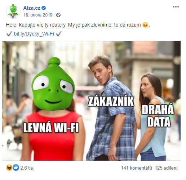Open the meme image in full view
Image resolution: width=186 pixels, height=180 pixels.
tap(91, 101)
